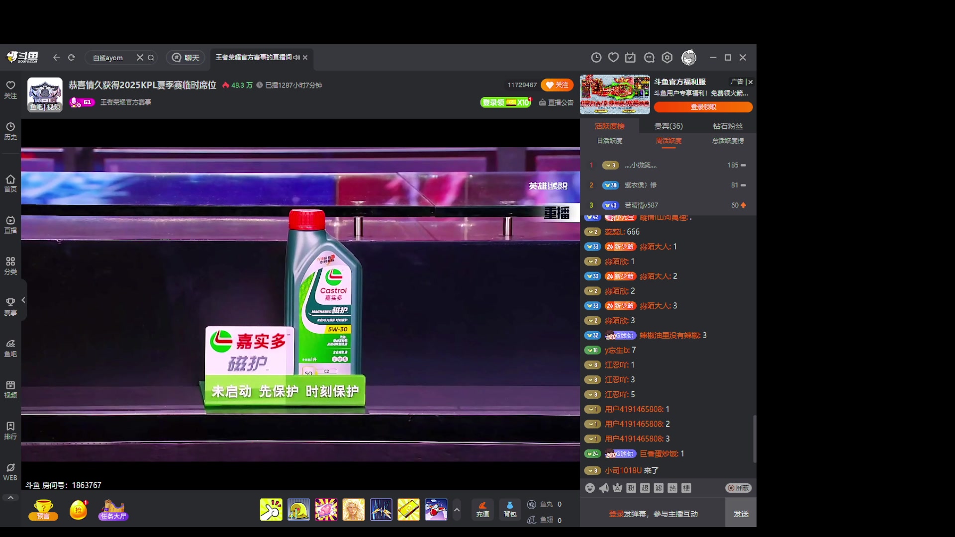The image size is (955, 537).
Task: Open the 预言 prediction trophy icon
Action: 43,510
